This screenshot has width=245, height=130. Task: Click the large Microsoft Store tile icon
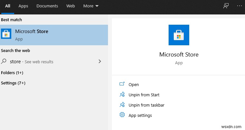(x=179, y=35)
